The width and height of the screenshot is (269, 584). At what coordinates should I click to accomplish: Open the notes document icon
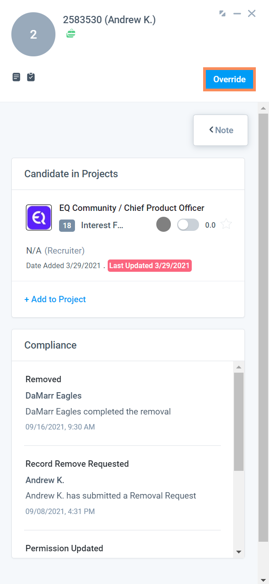click(16, 77)
